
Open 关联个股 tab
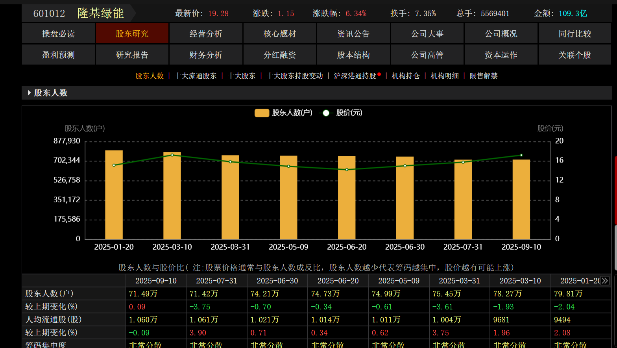click(575, 55)
